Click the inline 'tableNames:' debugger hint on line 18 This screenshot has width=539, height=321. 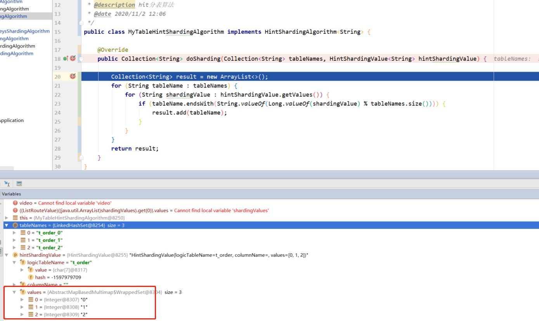(x=512, y=59)
